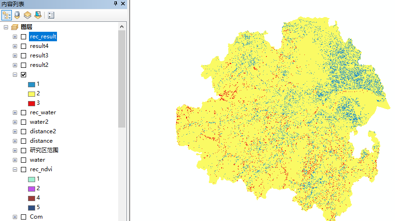Select the water layer name

[38, 160]
